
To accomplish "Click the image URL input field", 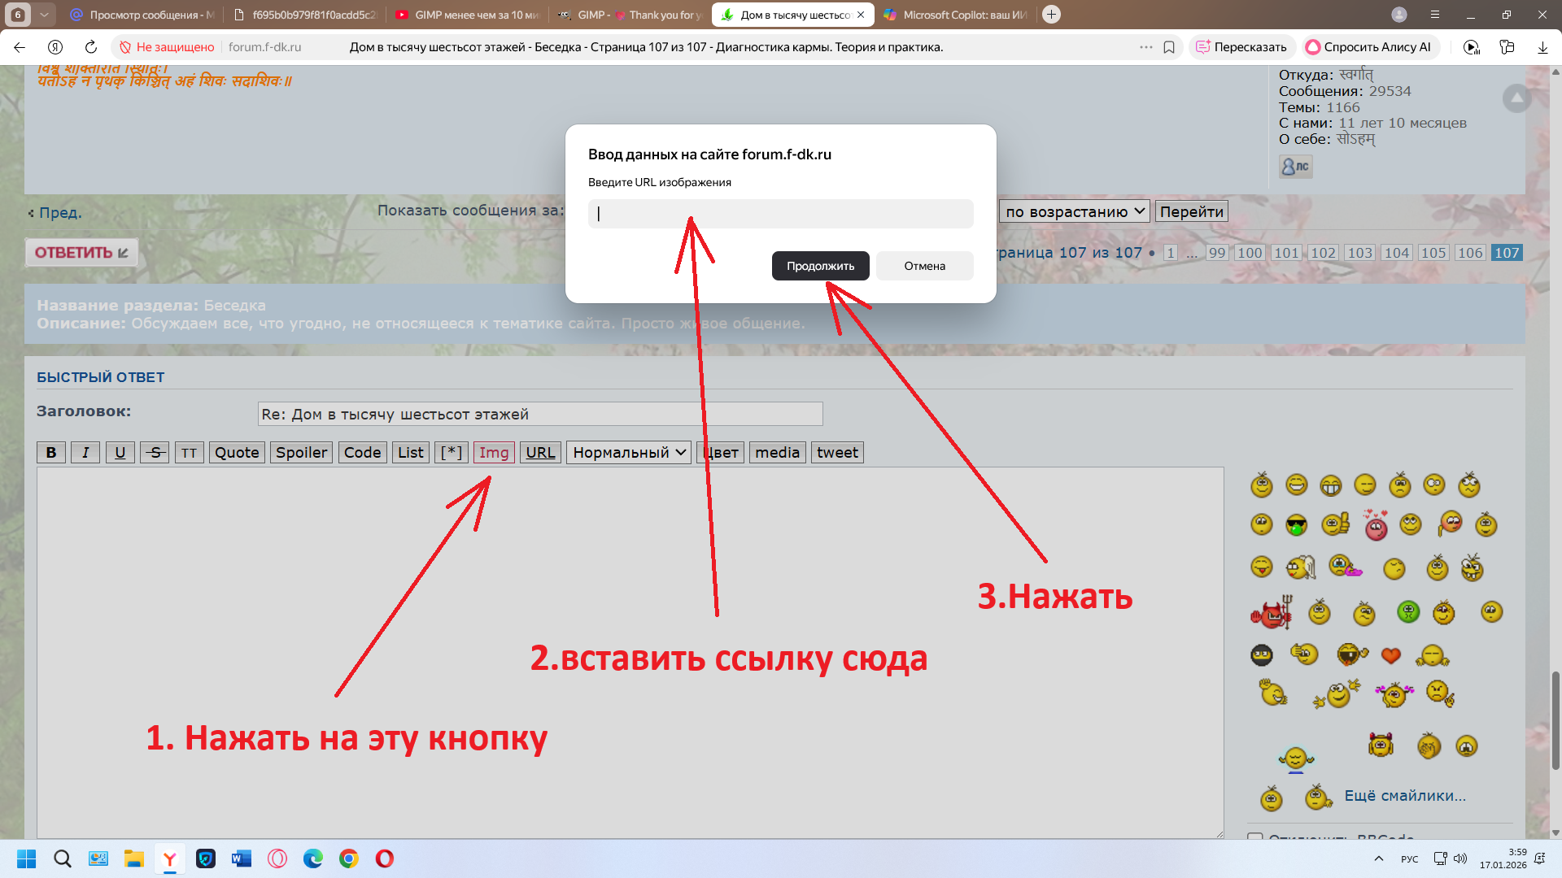I will click(x=779, y=214).
